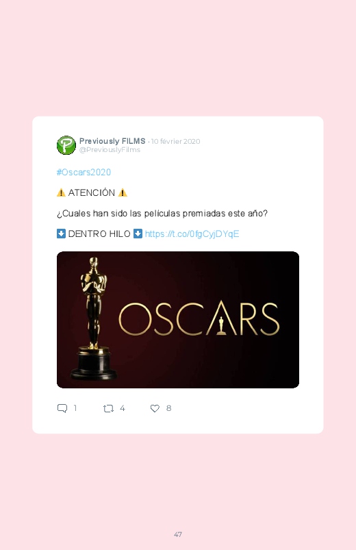
Task: Click the retweet count 4
Action: tap(123, 408)
